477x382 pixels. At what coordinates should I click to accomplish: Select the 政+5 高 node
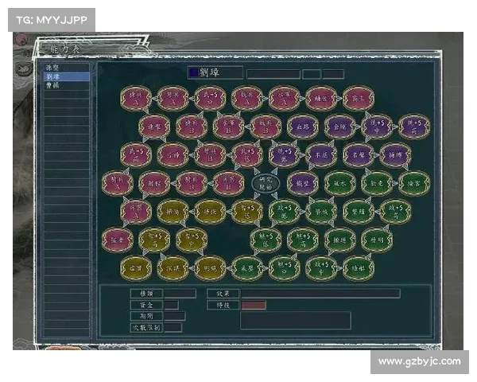395,211
